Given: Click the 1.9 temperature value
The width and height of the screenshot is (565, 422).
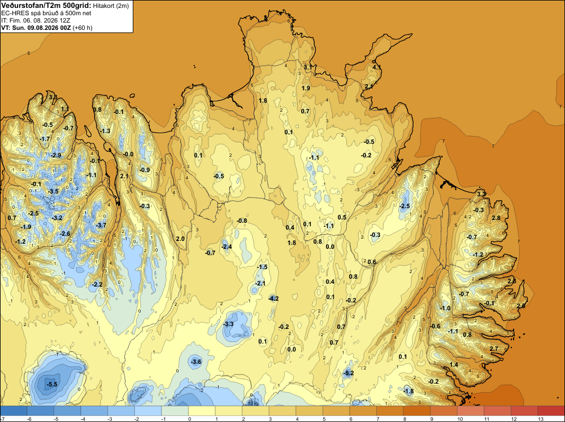Looking at the screenshot, I should click(306, 88).
